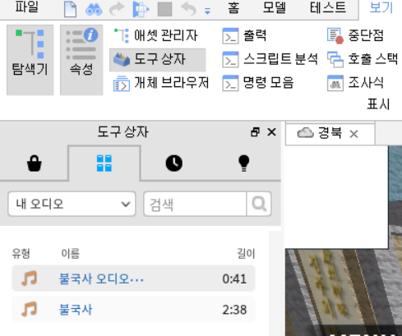
Task: Open the 스크립트 분석 window
Action: [x=270, y=59]
